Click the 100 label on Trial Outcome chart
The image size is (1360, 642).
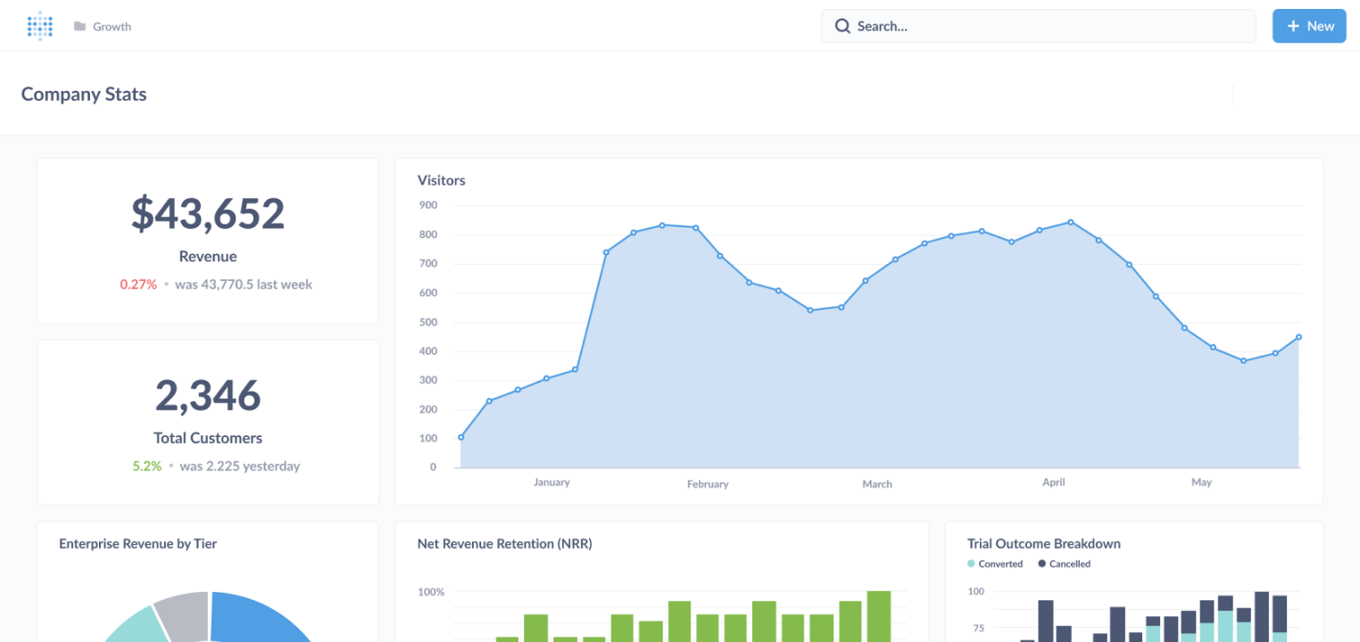point(975,591)
